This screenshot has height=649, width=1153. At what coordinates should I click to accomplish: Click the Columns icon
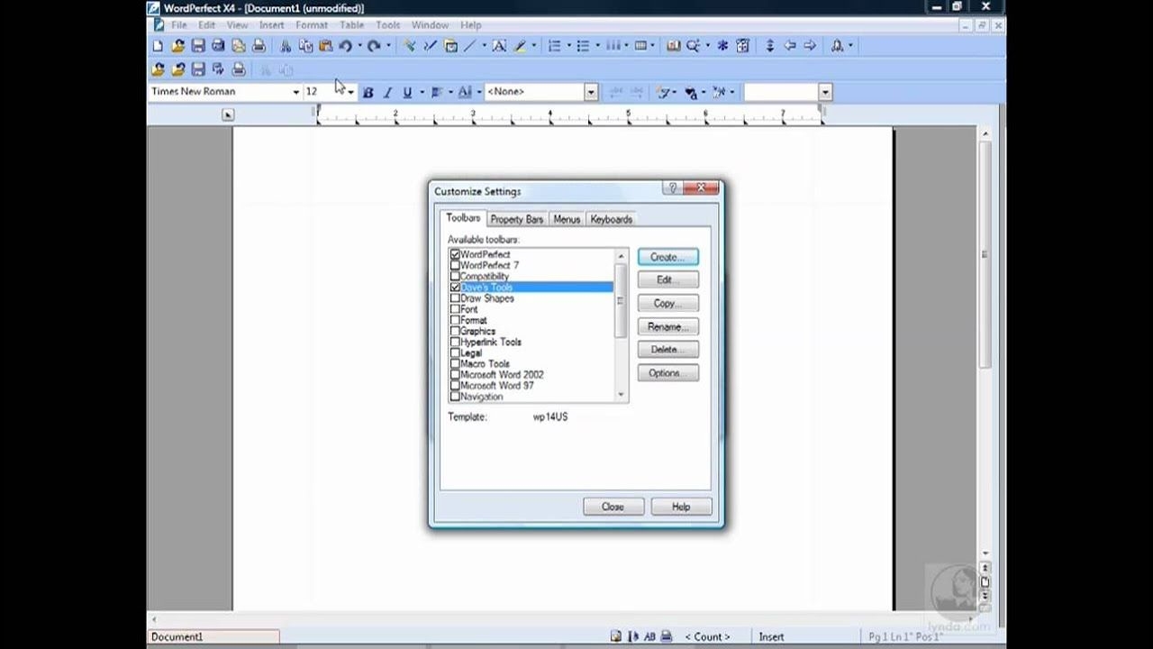click(613, 46)
